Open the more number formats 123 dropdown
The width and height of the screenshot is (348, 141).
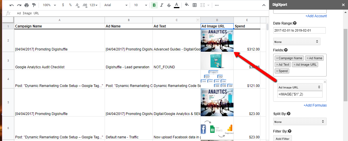[94, 5]
